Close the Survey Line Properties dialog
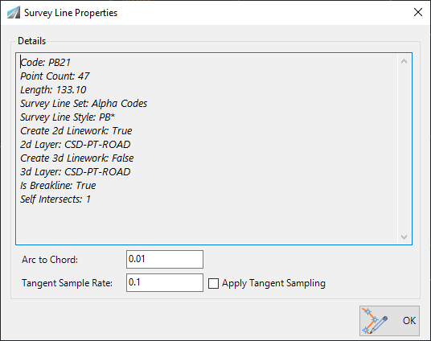This screenshot has height=341, width=431. pyautogui.click(x=418, y=12)
